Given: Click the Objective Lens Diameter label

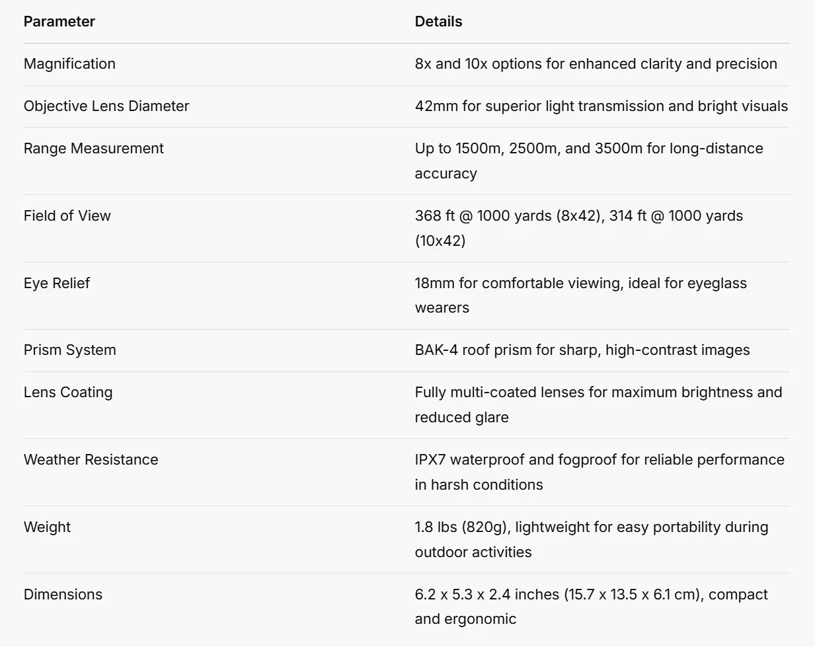Looking at the screenshot, I should 106,106.
